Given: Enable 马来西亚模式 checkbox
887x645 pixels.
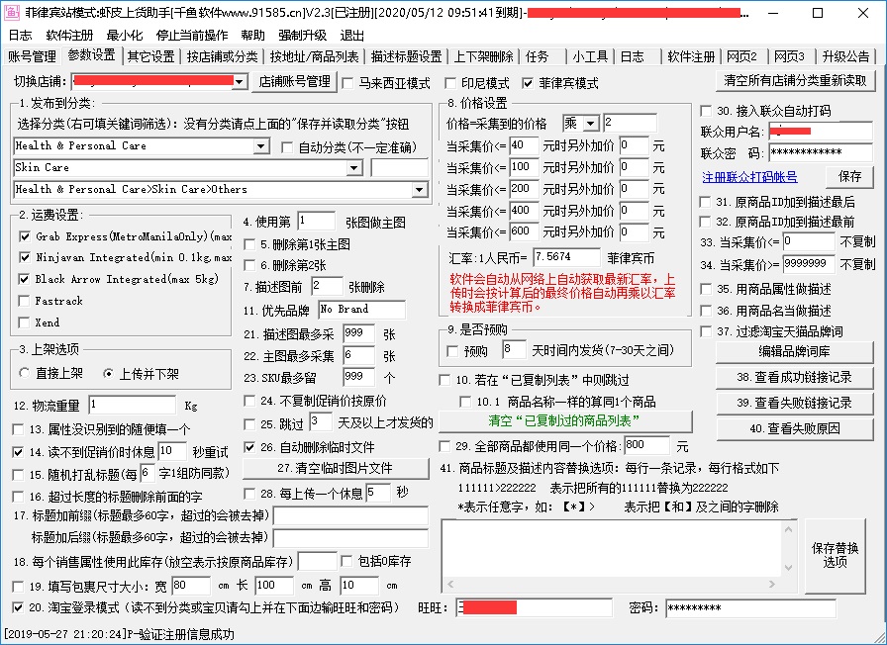Looking at the screenshot, I should [x=348, y=84].
